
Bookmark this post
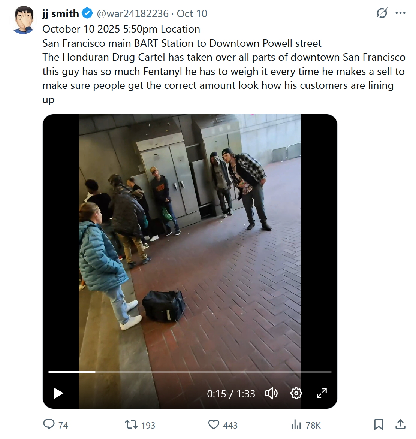[379, 424]
